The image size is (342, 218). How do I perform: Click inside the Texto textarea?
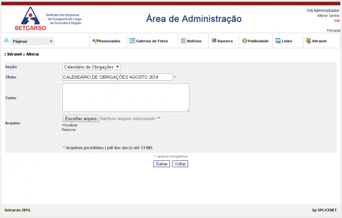point(126,97)
